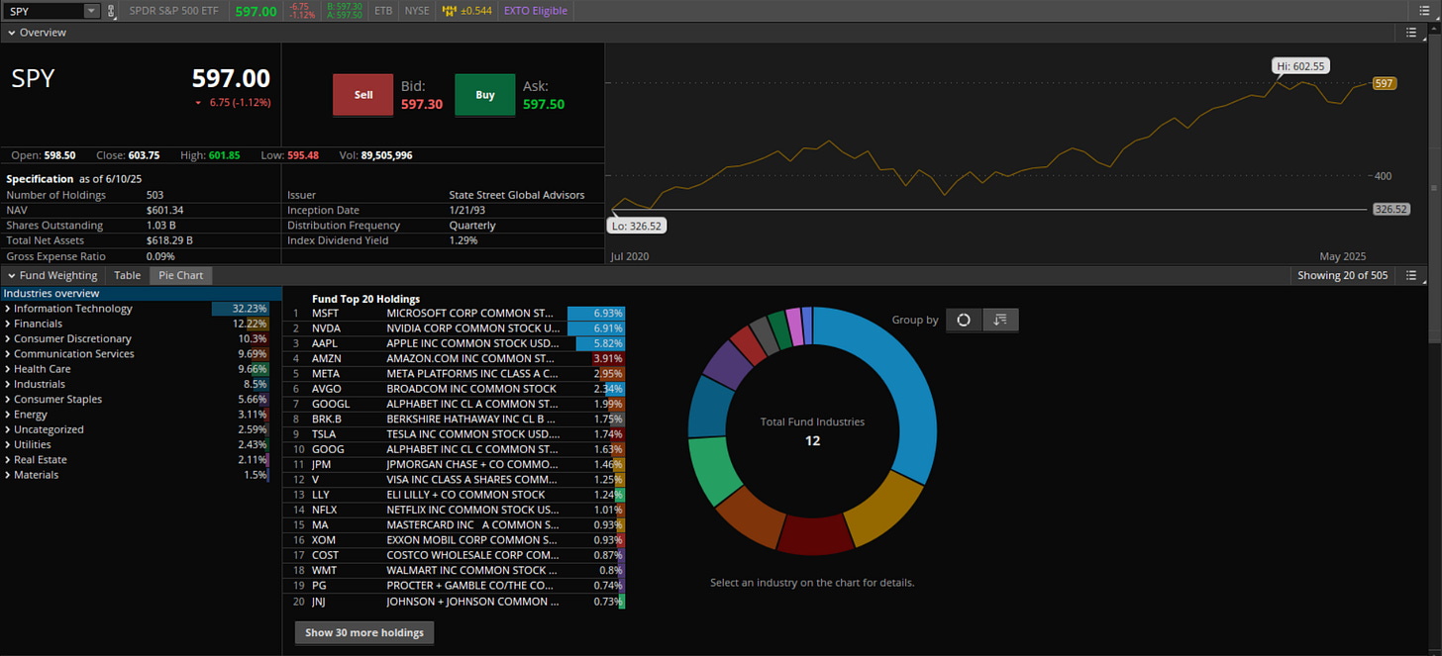Expand Communication Services industry row

[8, 354]
